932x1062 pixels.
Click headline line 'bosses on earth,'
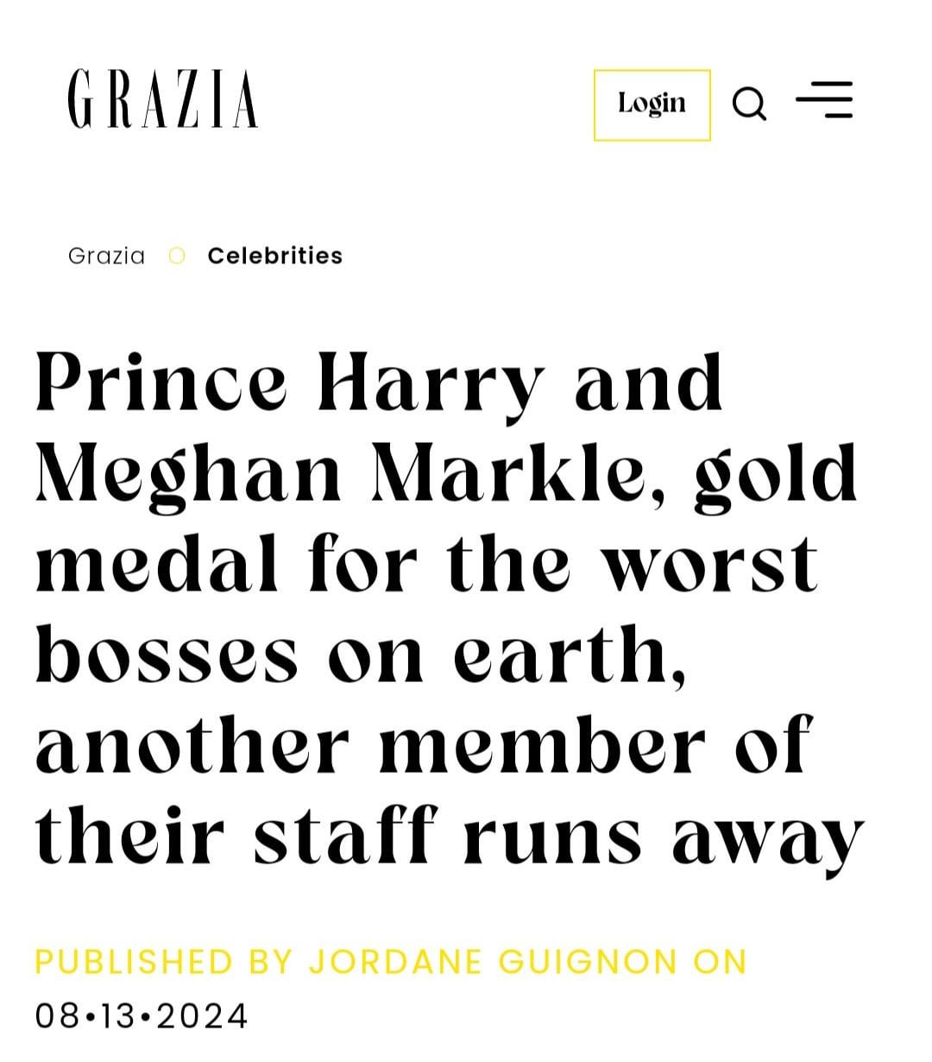(361, 656)
